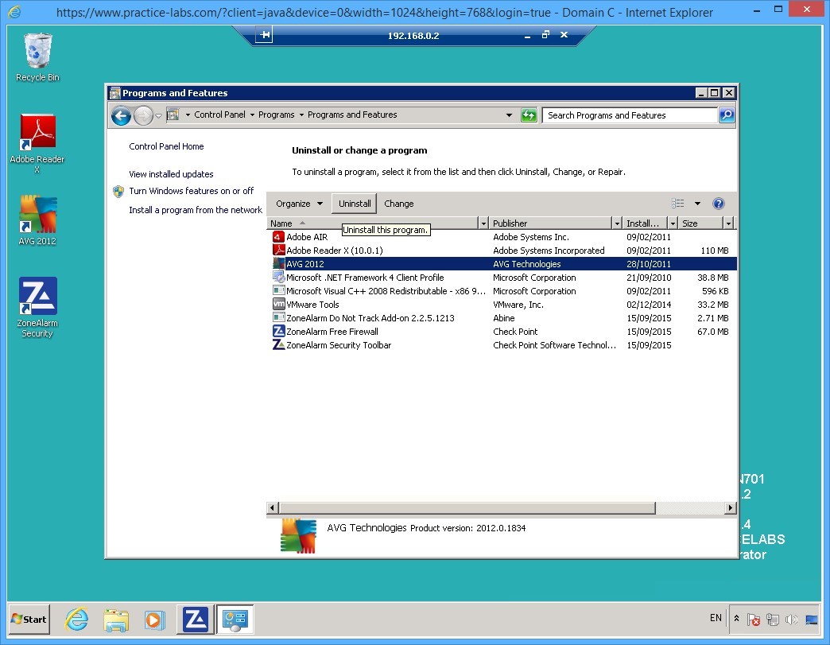Expand the Organize dropdown menu
The height and width of the screenshot is (645, 830).
298,203
